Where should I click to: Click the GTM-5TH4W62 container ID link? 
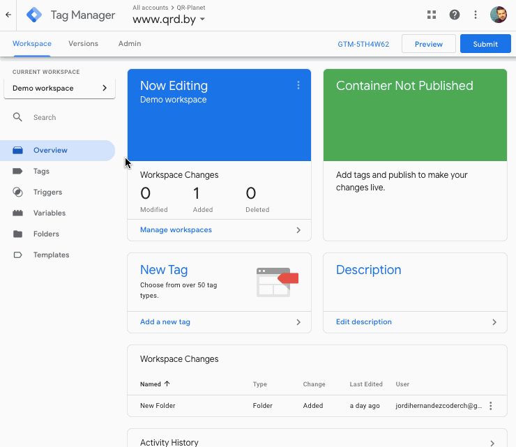click(363, 44)
